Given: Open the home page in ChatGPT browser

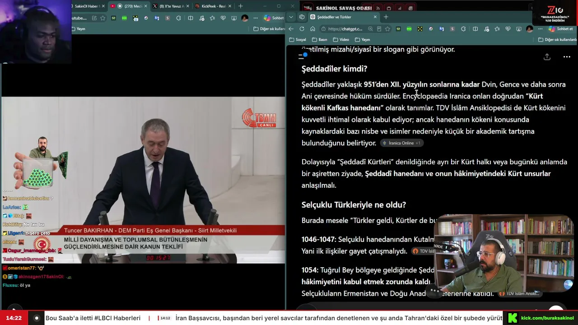Looking at the screenshot, I should click(x=312, y=29).
